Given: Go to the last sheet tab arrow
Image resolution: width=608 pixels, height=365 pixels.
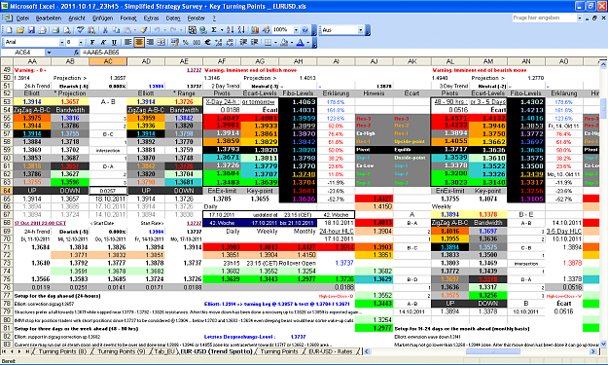Looking at the screenshot, I should [x=27, y=351].
